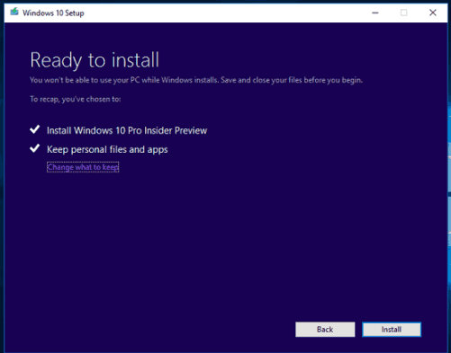Select the 'Ready to install' heading

click(95, 60)
